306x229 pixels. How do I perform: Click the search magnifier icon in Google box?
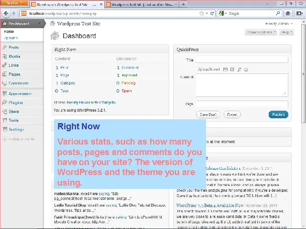point(278,13)
